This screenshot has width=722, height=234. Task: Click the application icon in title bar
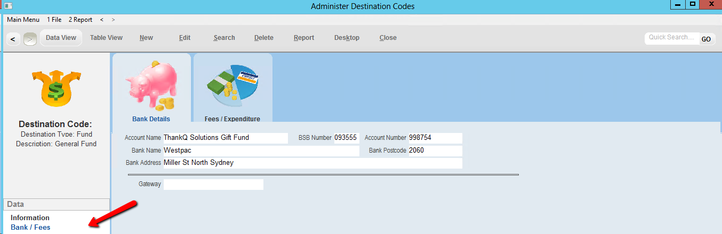point(8,6)
